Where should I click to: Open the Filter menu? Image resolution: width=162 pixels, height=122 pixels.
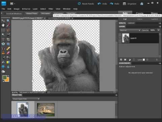(x=51, y=9)
